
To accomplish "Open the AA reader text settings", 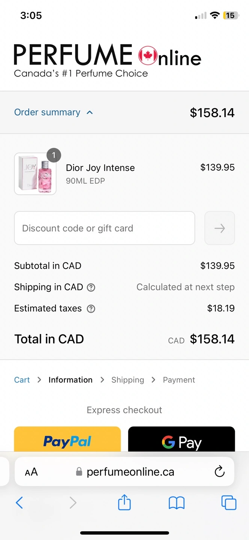I will [x=31, y=472].
